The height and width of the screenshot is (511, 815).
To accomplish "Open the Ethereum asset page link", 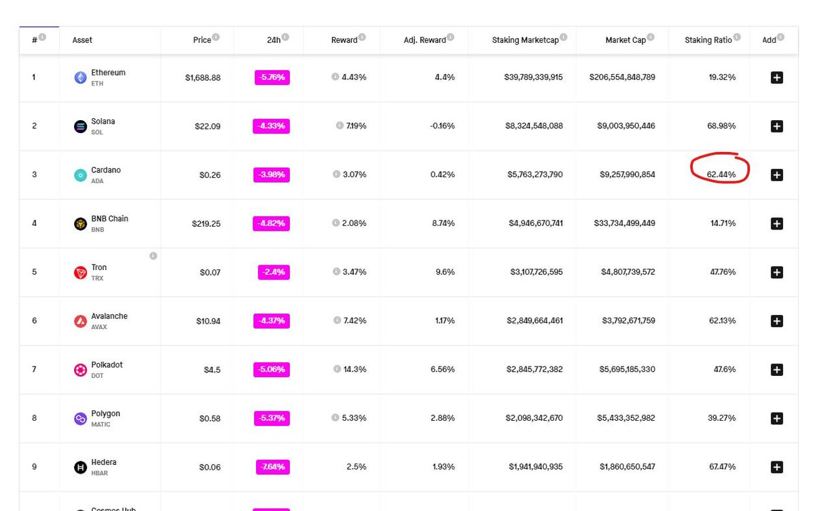I will [108, 73].
